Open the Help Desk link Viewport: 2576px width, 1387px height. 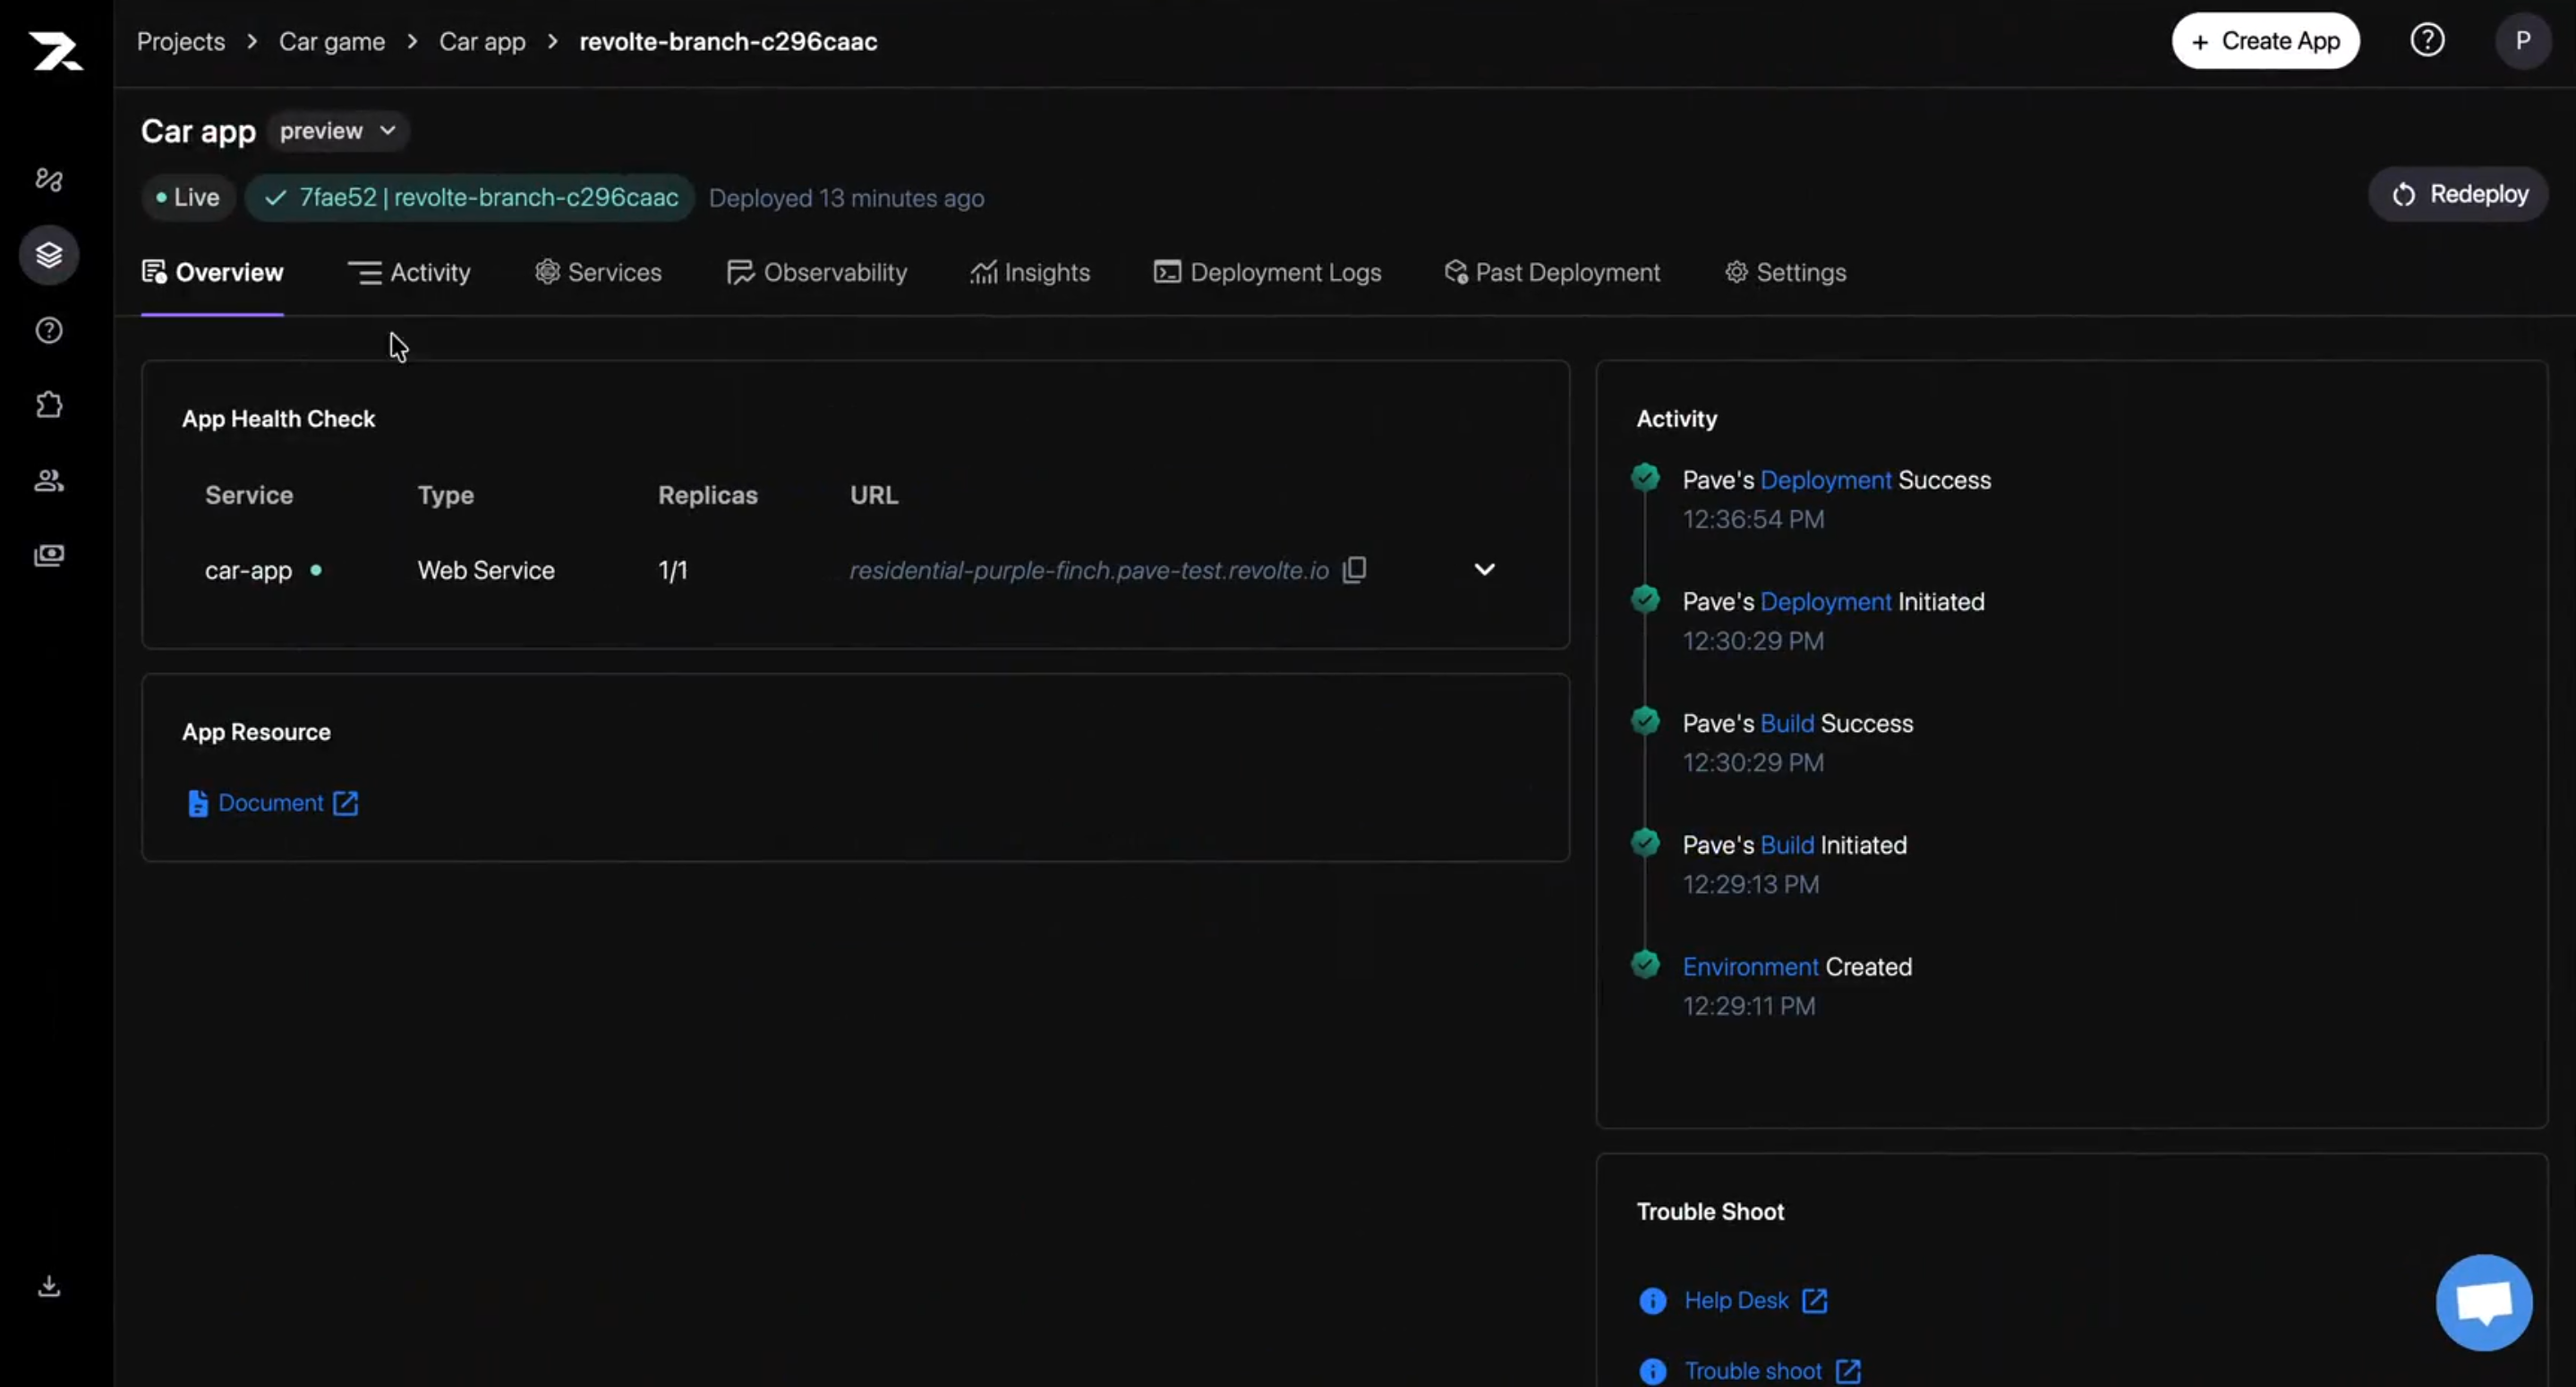pyautogui.click(x=1736, y=1300)
